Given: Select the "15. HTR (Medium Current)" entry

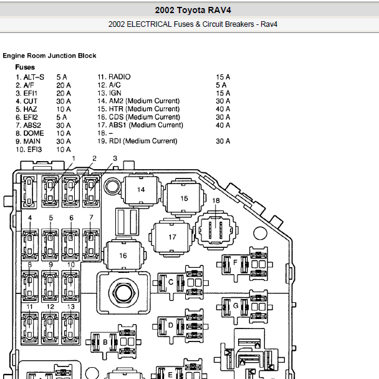Looking at the screenshot, I should [139, 109].
